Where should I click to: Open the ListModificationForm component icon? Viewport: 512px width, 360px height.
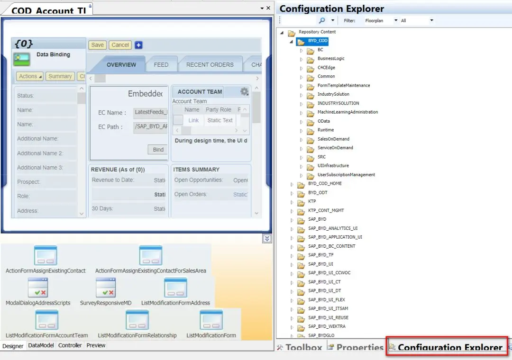211,320
